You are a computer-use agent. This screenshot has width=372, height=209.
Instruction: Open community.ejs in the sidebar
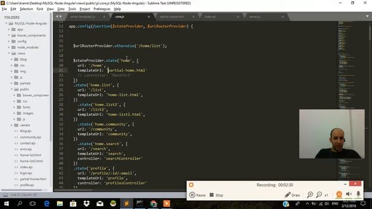click(x=30, y=137)
